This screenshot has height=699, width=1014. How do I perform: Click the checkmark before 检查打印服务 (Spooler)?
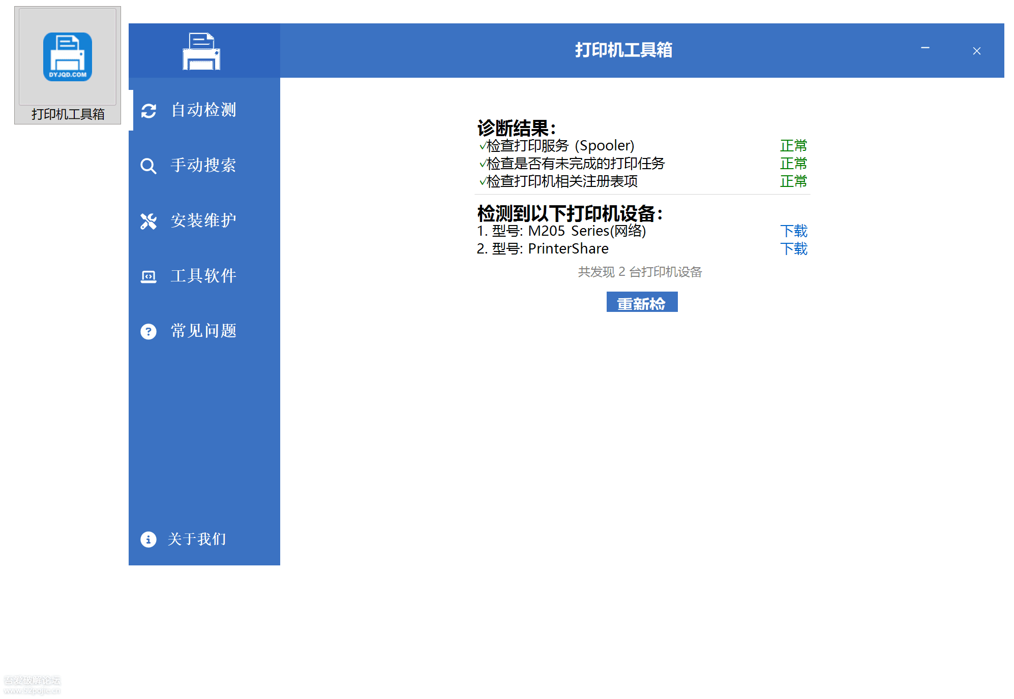coord(481,146)
